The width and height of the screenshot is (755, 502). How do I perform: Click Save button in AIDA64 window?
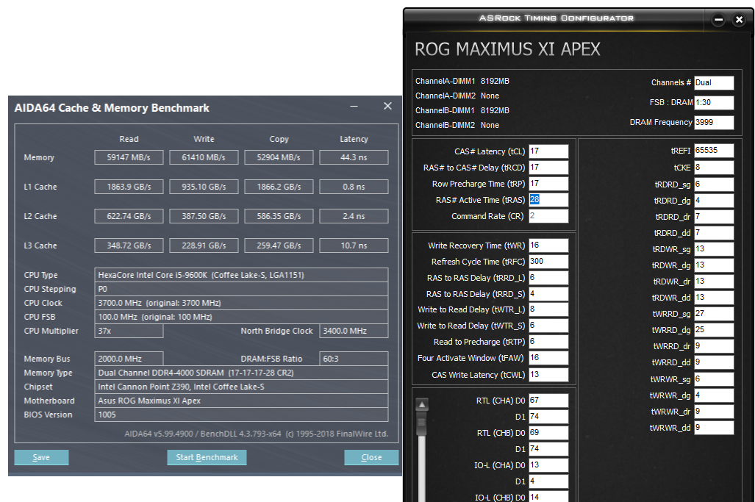41,457
